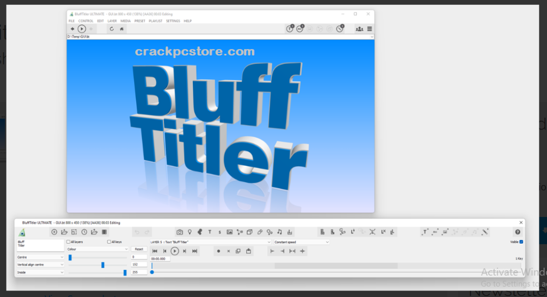Click the third colour slider at value 255
The height and width of the screenshot is (297, 547).
pyautogui.click(x=125, y=272)
